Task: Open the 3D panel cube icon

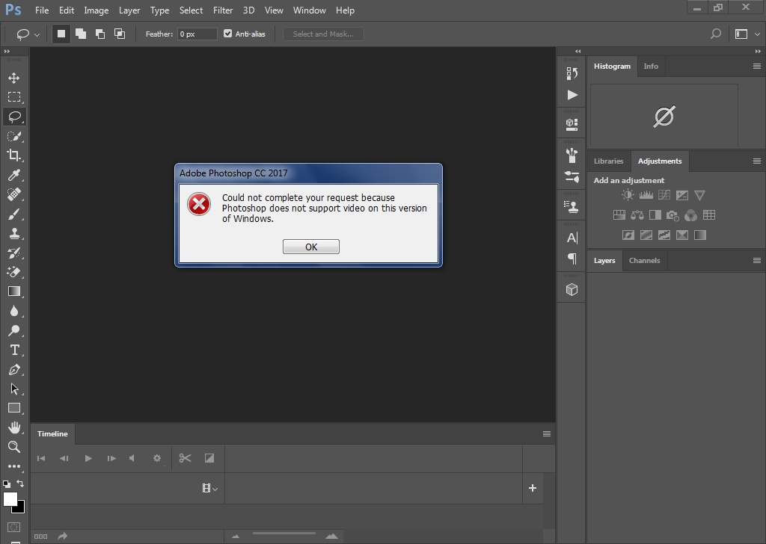Action: (x=572, y=290)
